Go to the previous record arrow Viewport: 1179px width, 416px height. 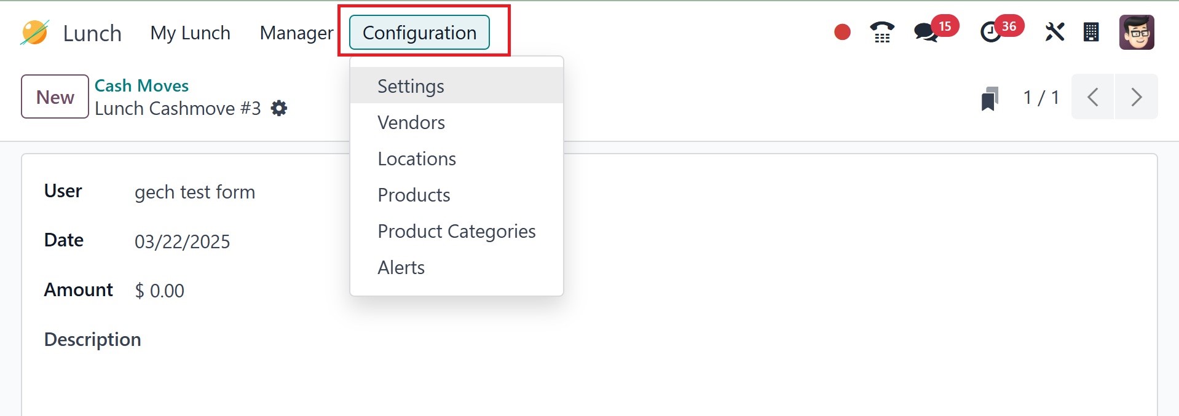pyautogui.click(x=1092, y=97)
